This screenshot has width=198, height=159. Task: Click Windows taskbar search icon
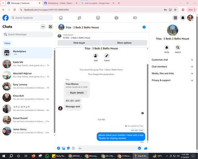coord(11,156)
